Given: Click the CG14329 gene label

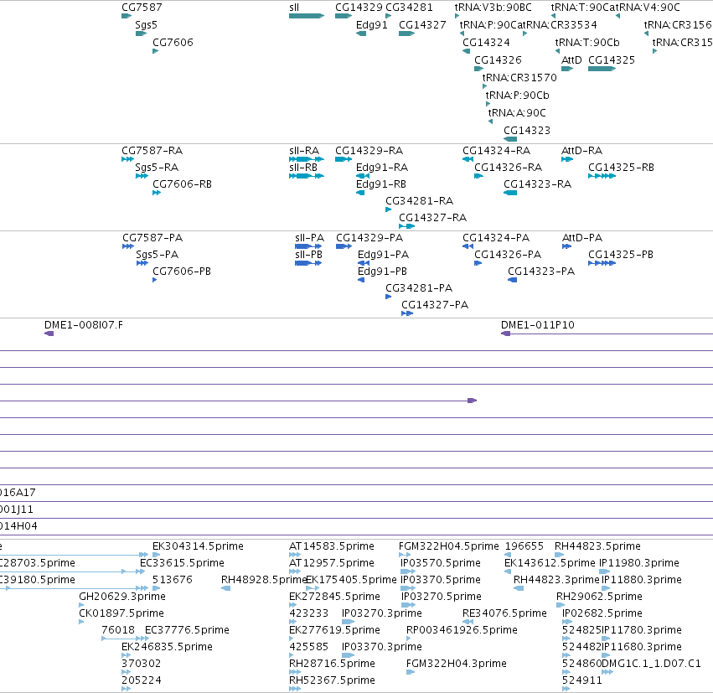Looking at the screenshot, I should [359, 8].
